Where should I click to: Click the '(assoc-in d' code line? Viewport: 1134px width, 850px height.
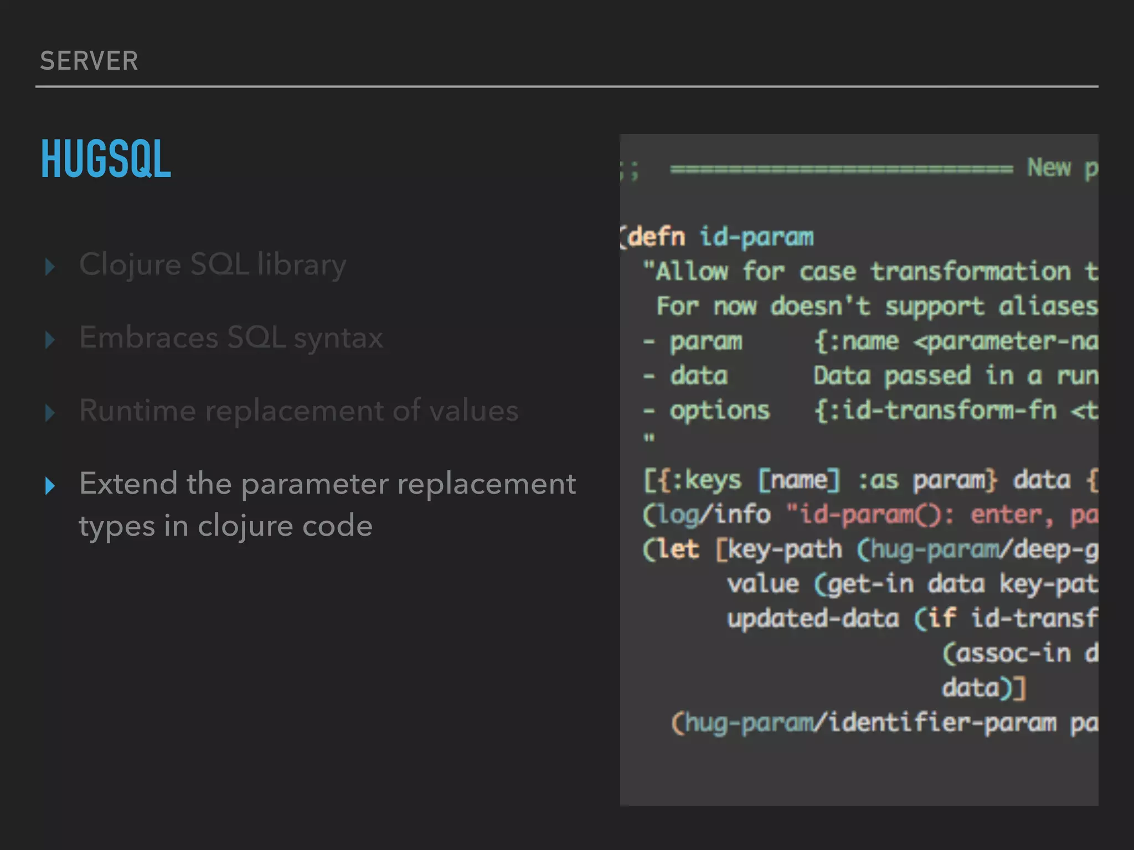1020,654
